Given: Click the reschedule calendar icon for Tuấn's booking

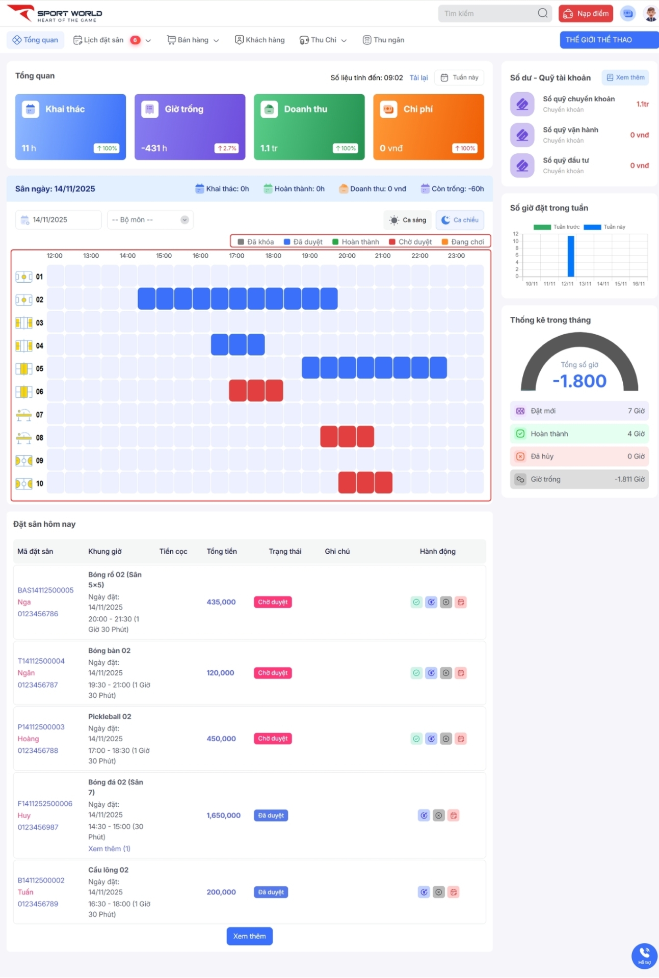Looking at the screenshot, I should (453, 892).
